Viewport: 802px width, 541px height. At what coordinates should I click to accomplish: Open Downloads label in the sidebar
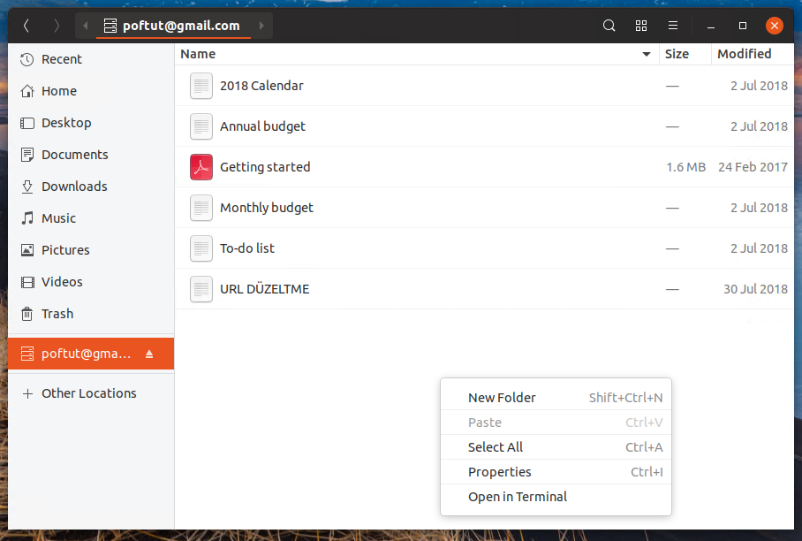tap(74, 187)
